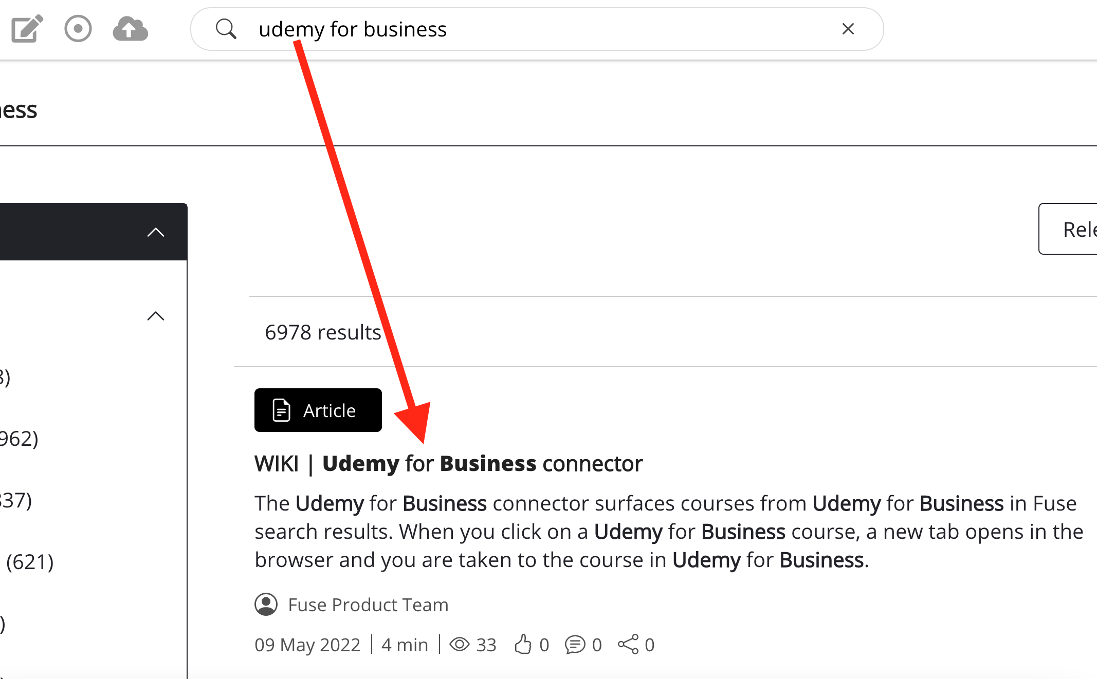Image resolution: width=1097 pixels, height=679 pixels.
Task: Click the Article type badge
Action: click(318, 410)
